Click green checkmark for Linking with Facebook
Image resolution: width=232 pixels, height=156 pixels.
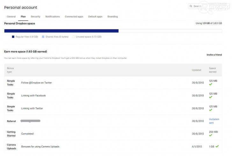coord(211,97)
